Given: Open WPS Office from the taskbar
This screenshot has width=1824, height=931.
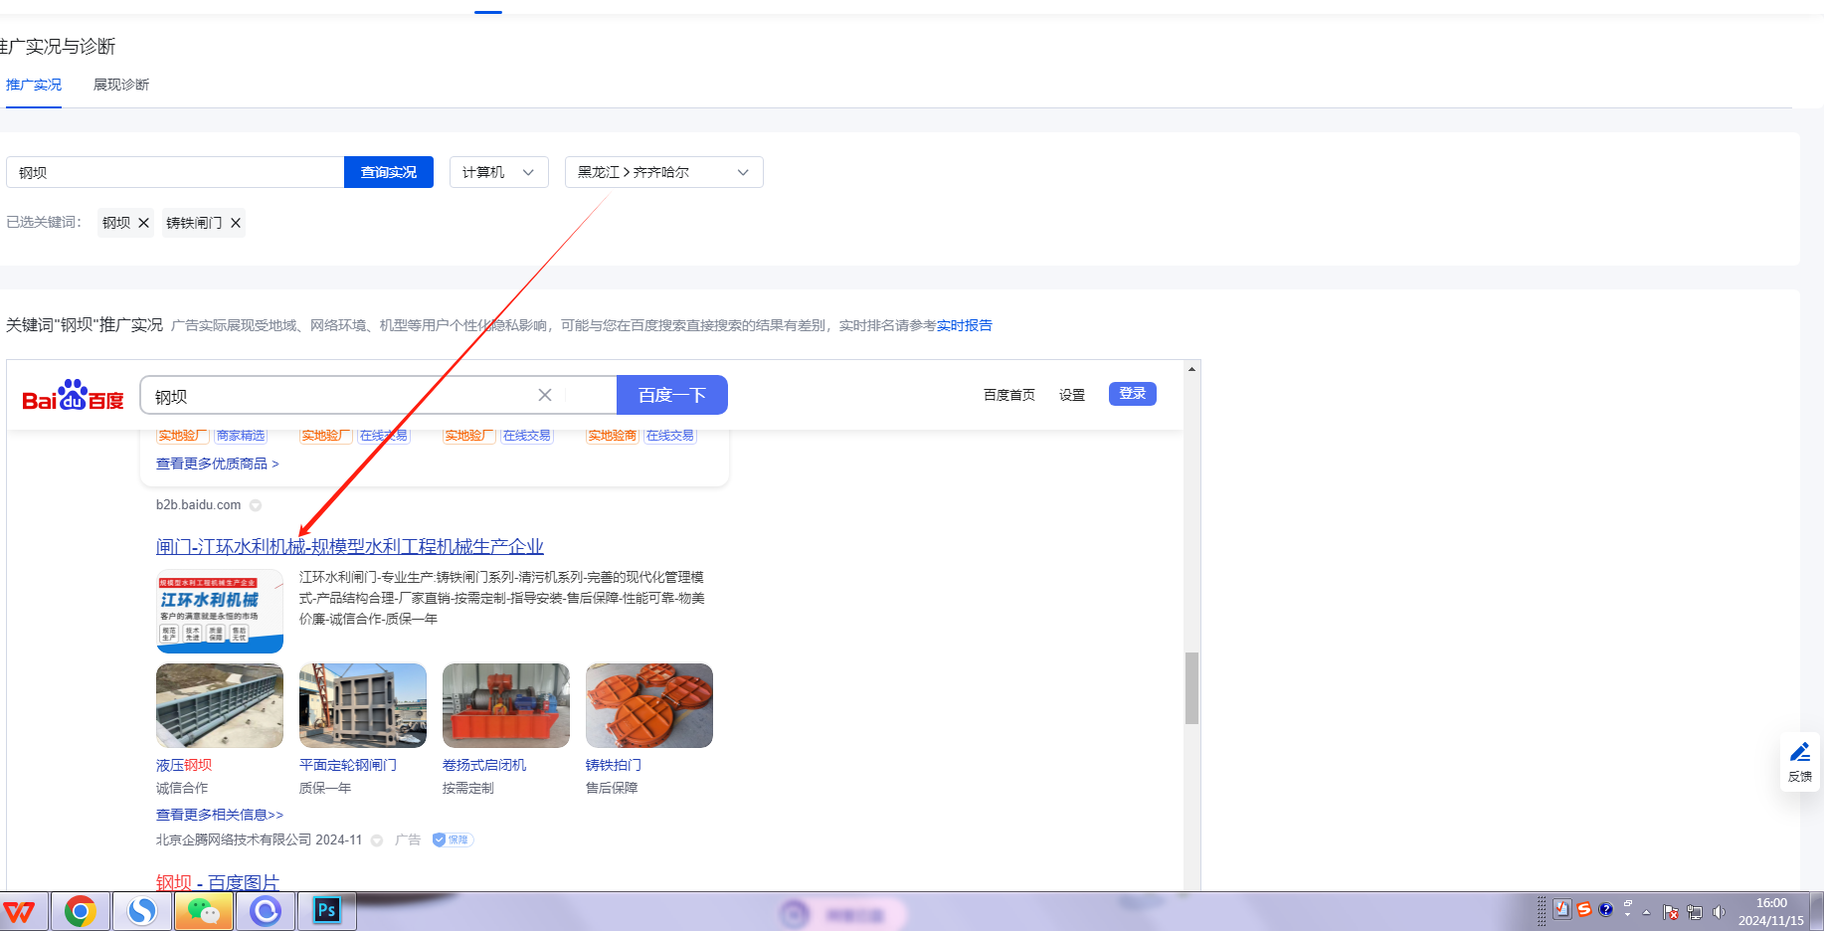Looking at the screenshot, I should point(20,911).
